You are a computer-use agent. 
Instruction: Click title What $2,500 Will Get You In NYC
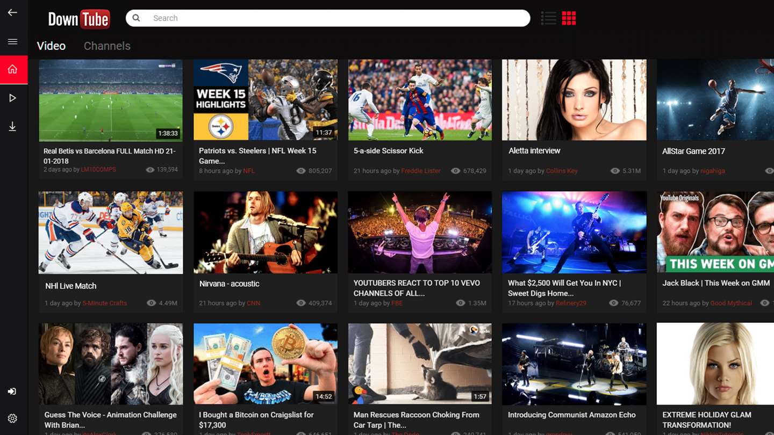564,288
